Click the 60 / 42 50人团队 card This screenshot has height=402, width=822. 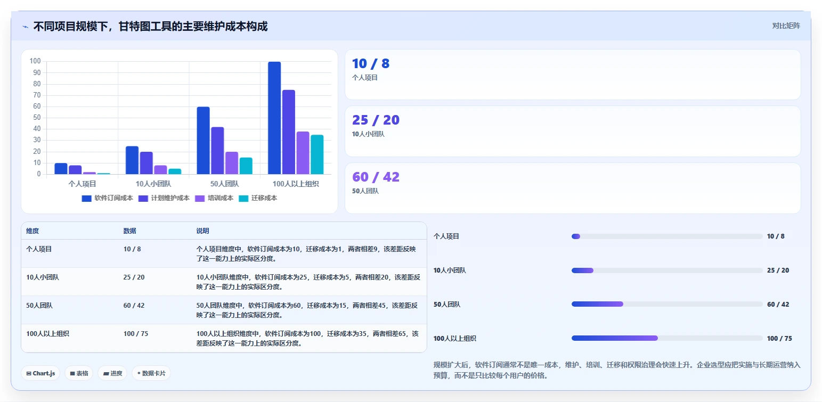[x=573, y=188]
